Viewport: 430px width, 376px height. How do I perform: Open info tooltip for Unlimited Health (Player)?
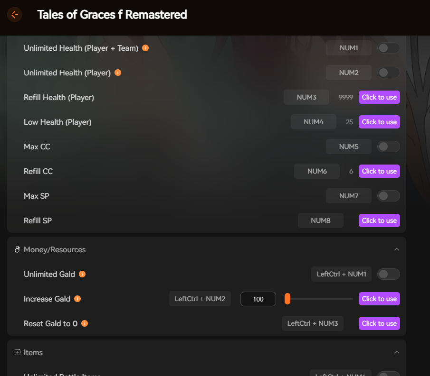[x=117, y=73]
